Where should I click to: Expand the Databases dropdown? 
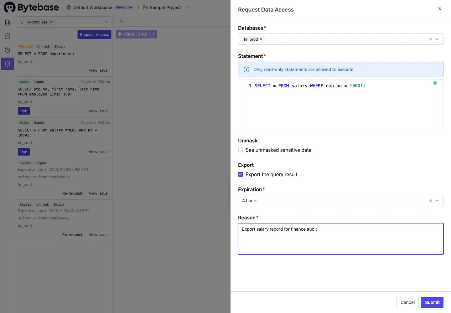point(437,39)
